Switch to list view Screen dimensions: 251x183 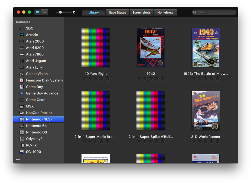[45, 12]
